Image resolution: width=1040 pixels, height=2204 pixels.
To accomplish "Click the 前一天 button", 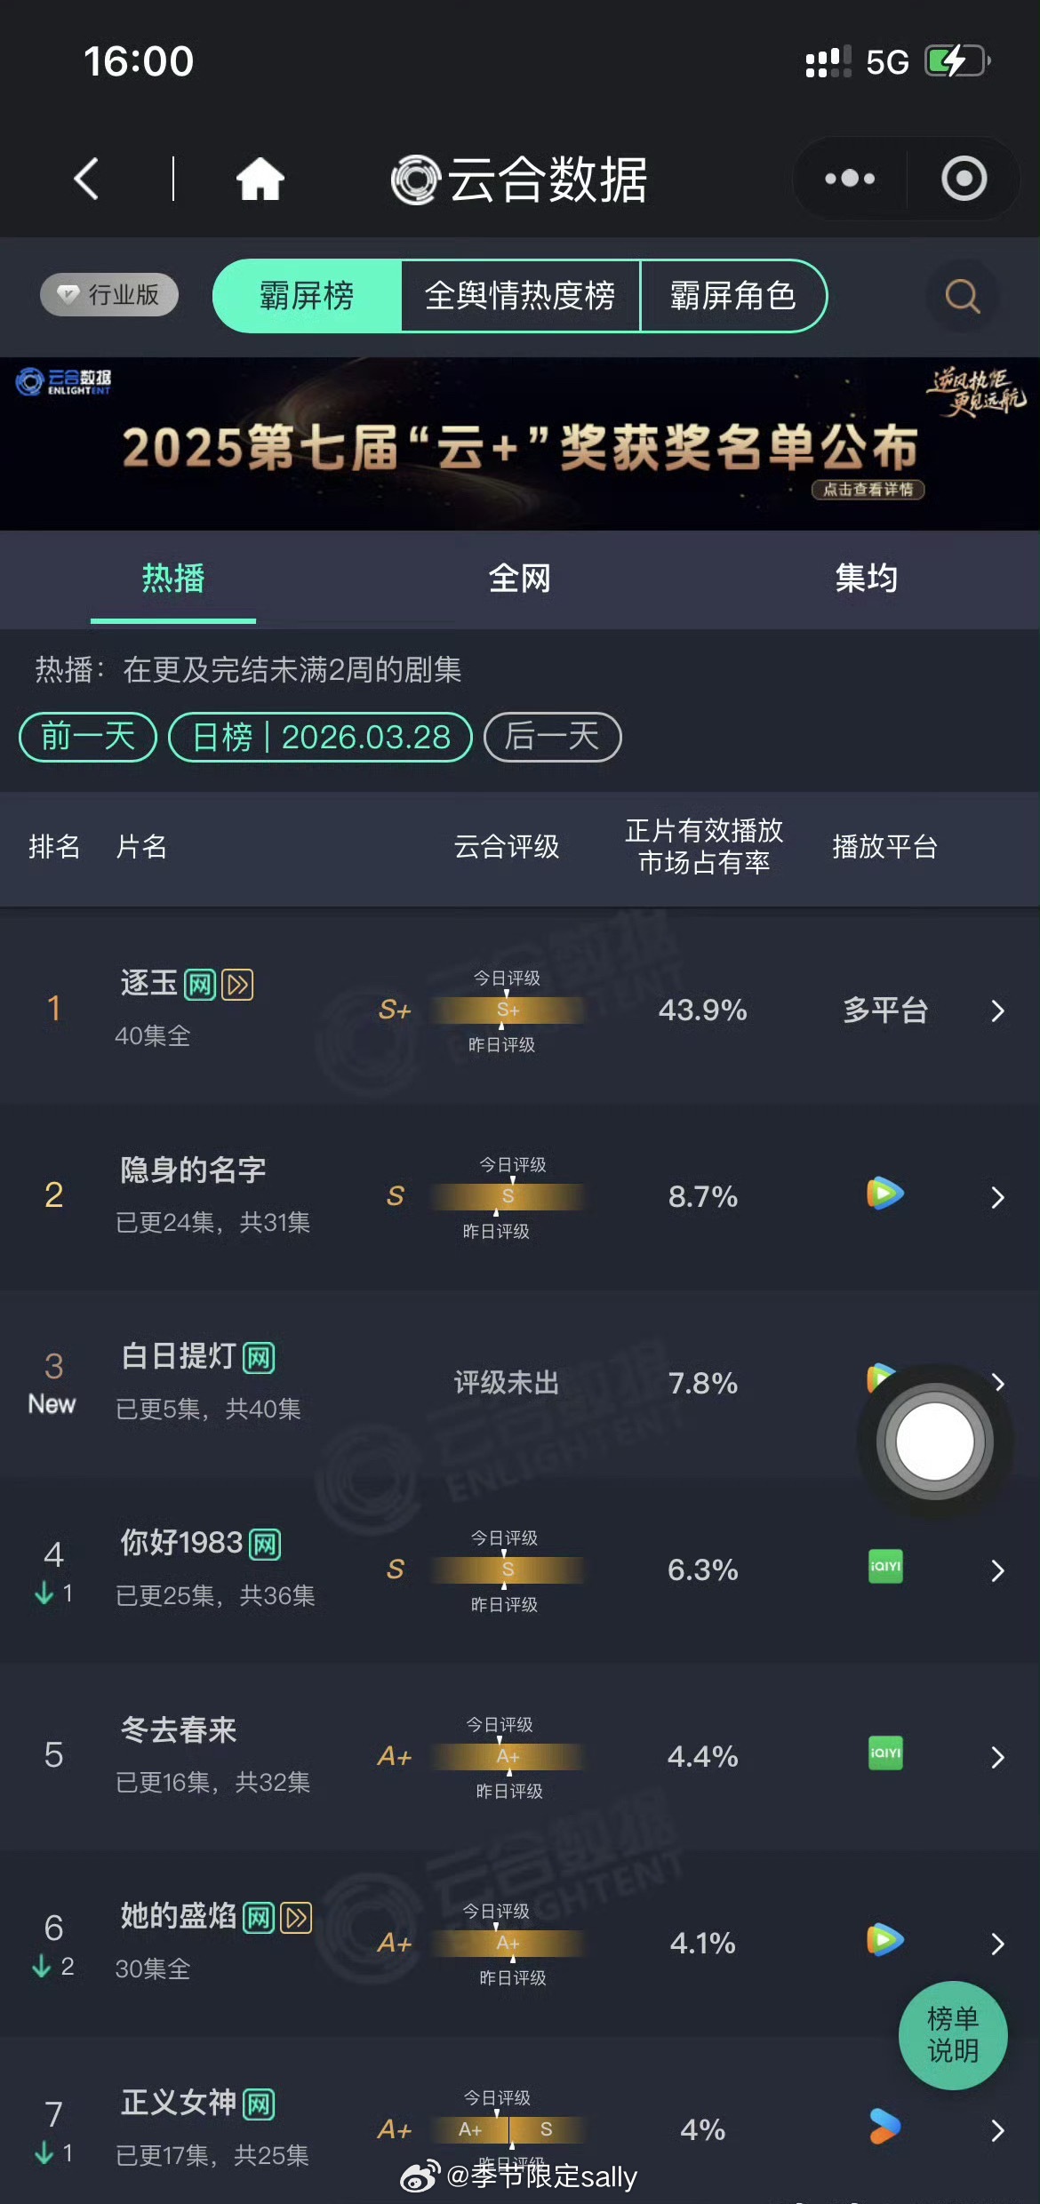I will pos(86,738).
